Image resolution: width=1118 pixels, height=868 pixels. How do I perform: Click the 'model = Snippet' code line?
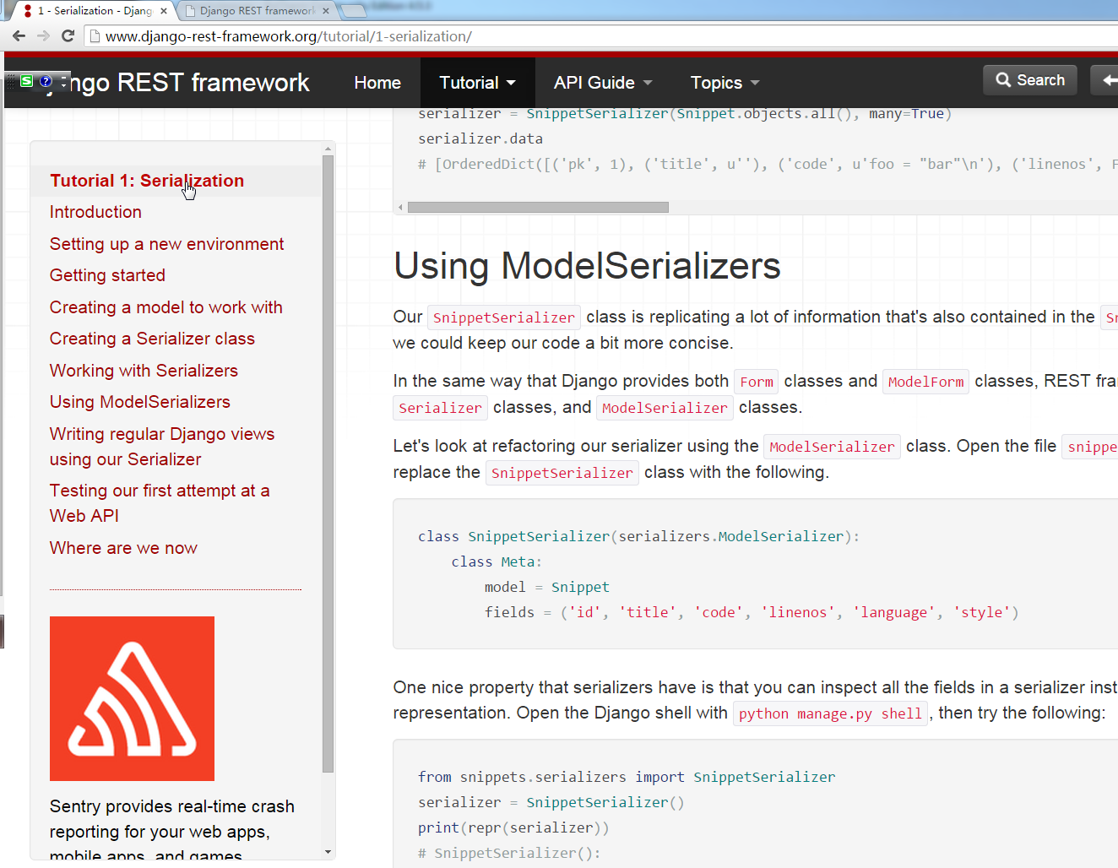[x=546, y=587]
